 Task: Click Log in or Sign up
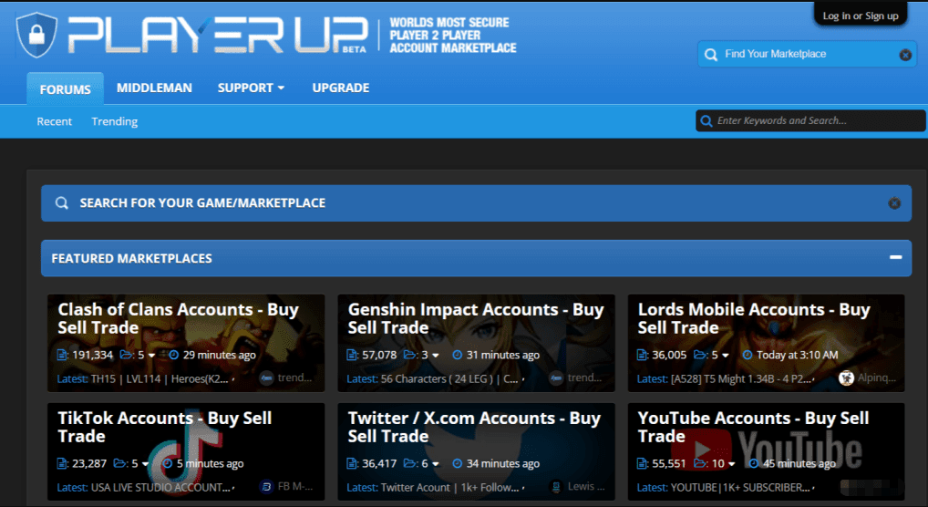coord(860,16)
